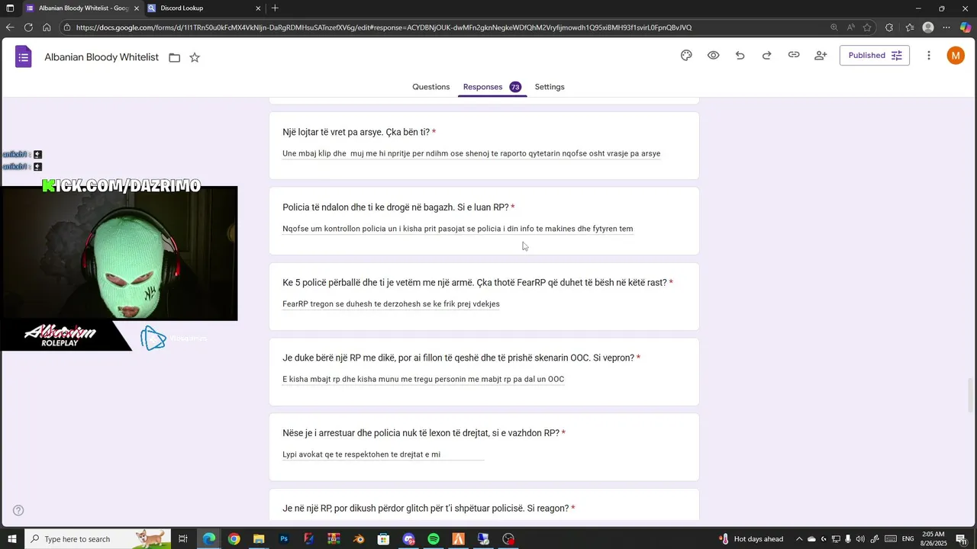Reload the current page
977x549 pixels.
click(28, 27)
